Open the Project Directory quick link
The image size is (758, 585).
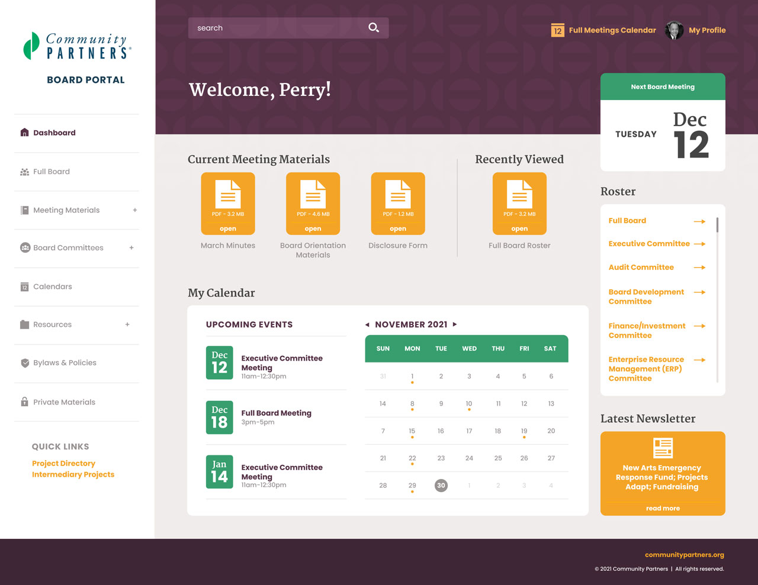coord(63,464)
